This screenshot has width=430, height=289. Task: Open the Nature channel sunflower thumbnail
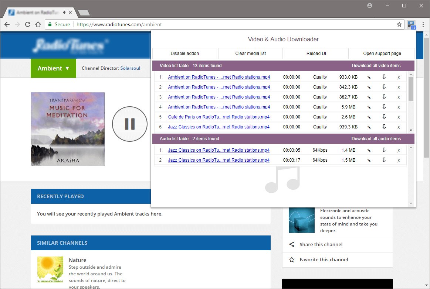pos(50,269)
